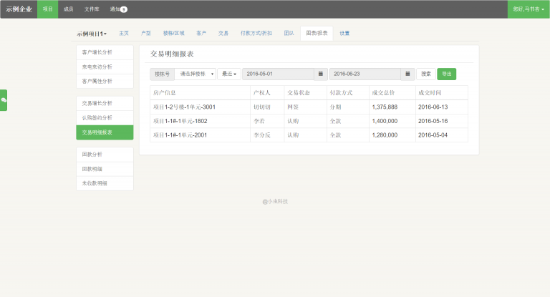
Task: Open calendar picker for start date 2016-05-01
Action: coord(321,74)
